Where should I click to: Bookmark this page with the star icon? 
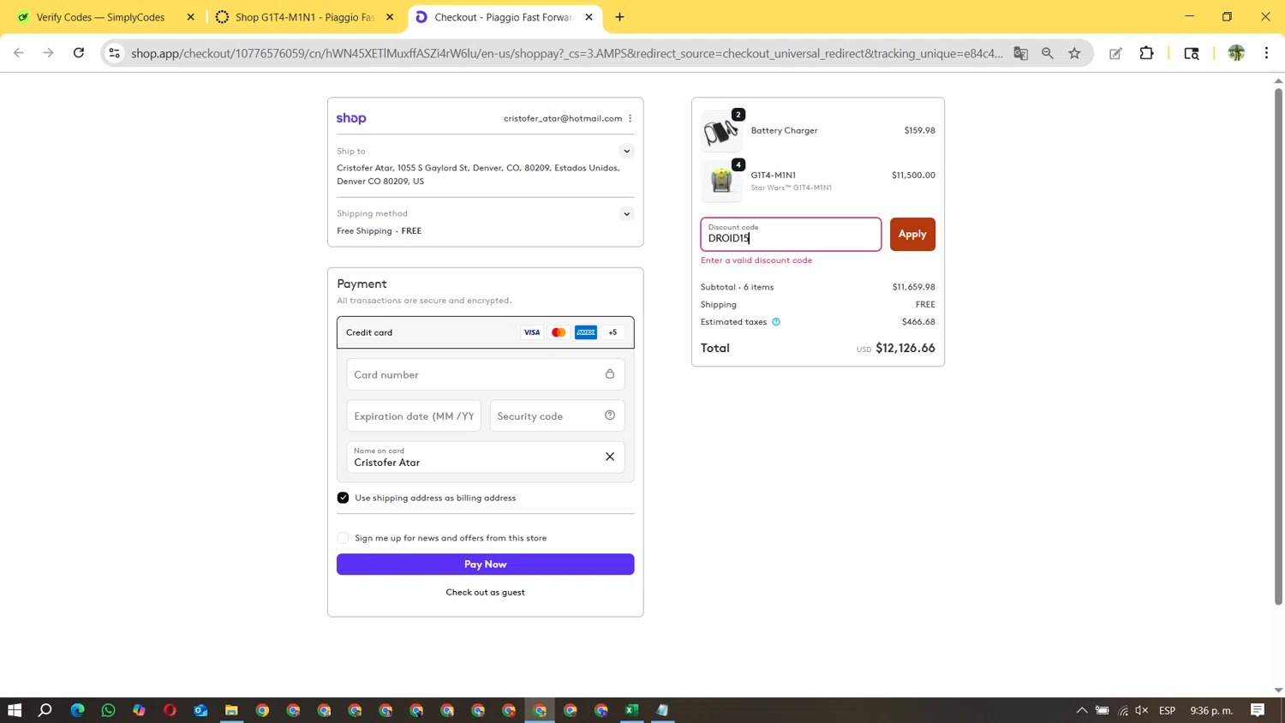pyautogui.click(x=1074, y=53)
